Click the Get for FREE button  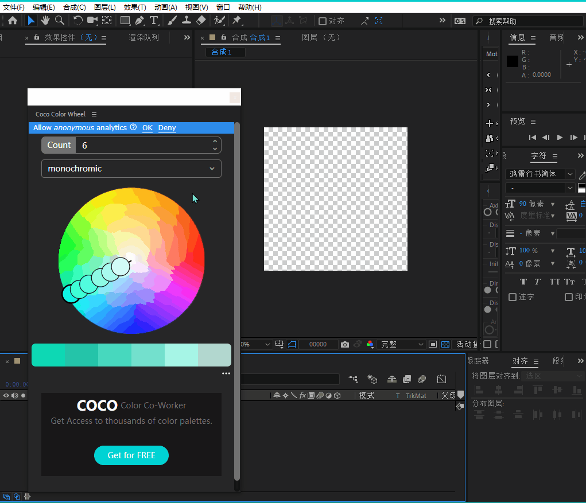coord(131,455)
